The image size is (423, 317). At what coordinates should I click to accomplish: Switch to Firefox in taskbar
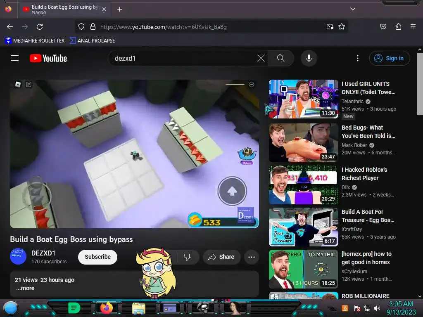107,308
